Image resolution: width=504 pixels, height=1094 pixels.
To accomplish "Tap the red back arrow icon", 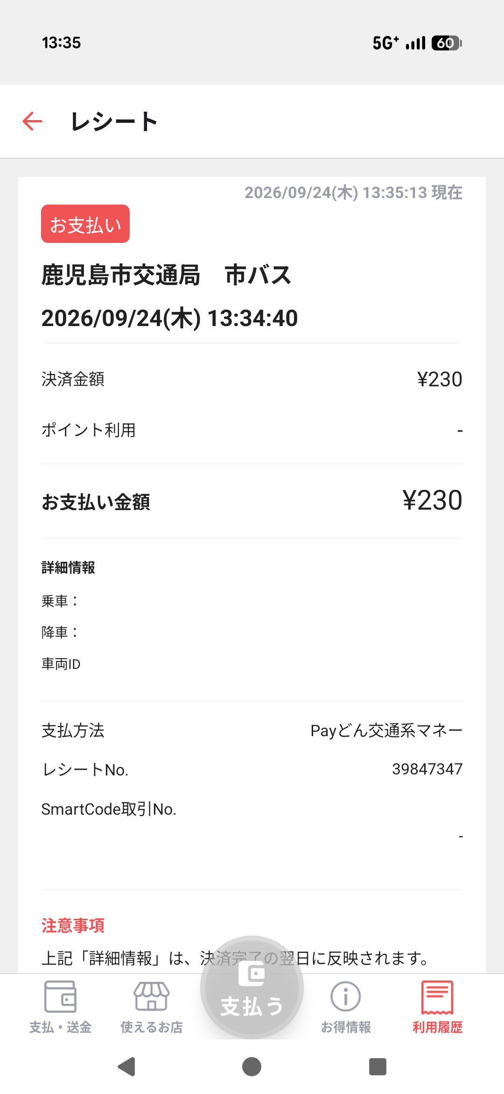I will (32, 121).
